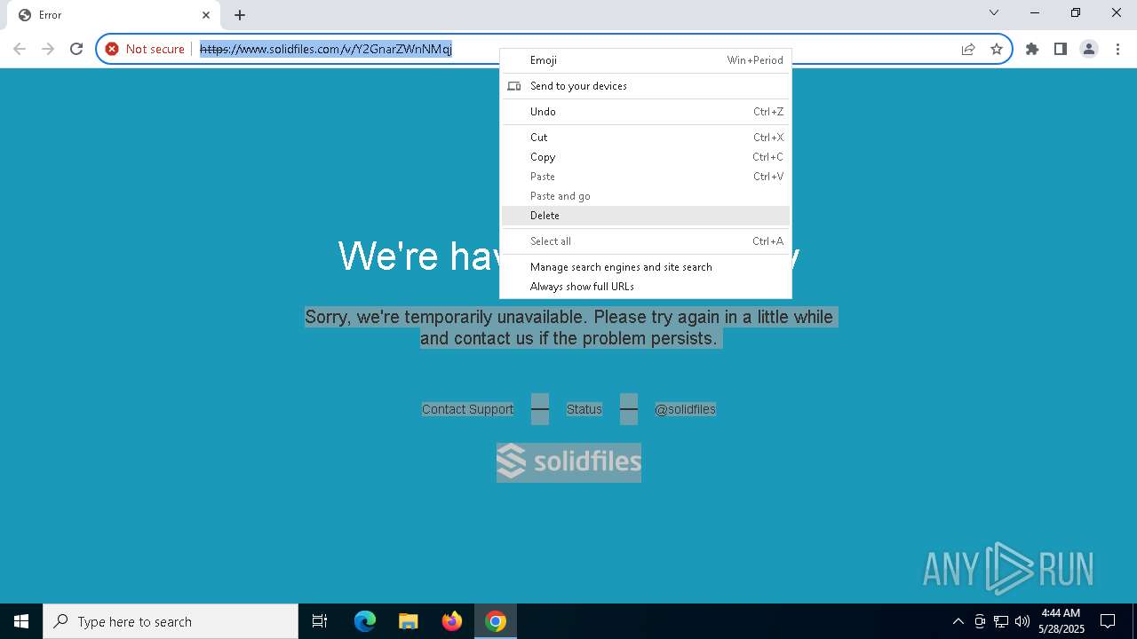
Task: Open the Status link
Action: tap(584, 409)
